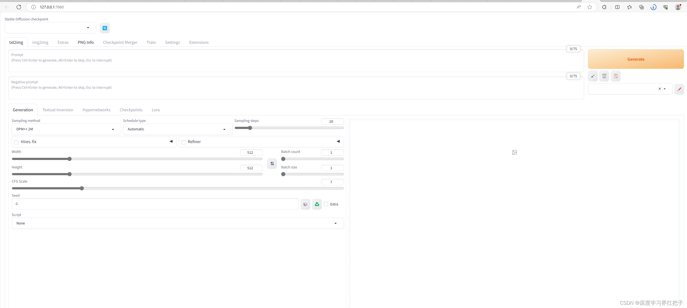
Task: Click the browser profile avatar
Action: click(678, 7)
